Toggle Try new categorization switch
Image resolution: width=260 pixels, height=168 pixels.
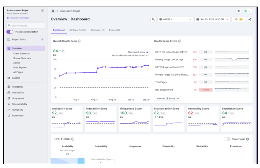coord(10,32)
